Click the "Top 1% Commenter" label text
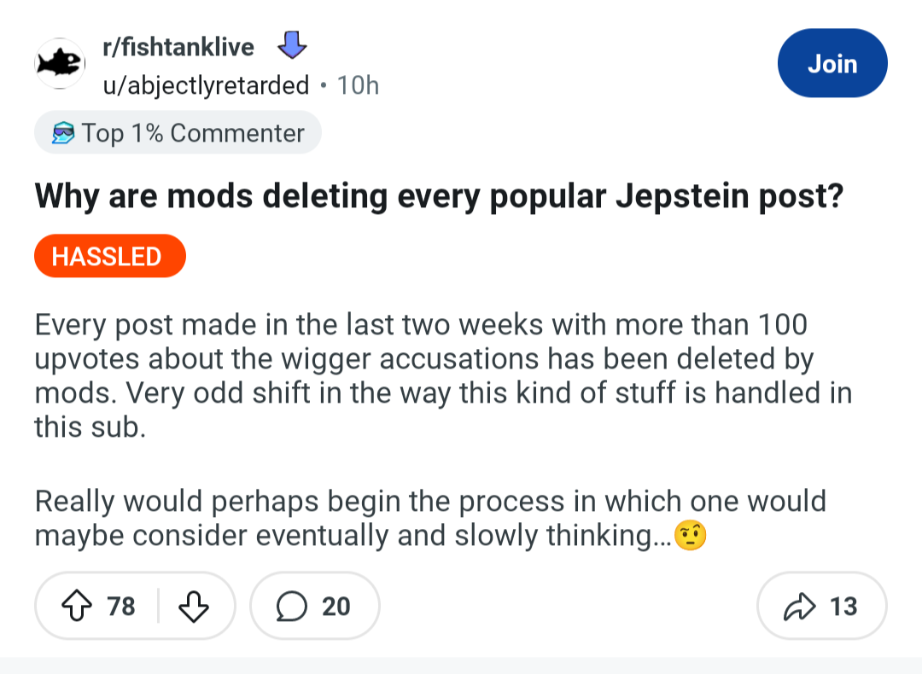 (193, 134)
